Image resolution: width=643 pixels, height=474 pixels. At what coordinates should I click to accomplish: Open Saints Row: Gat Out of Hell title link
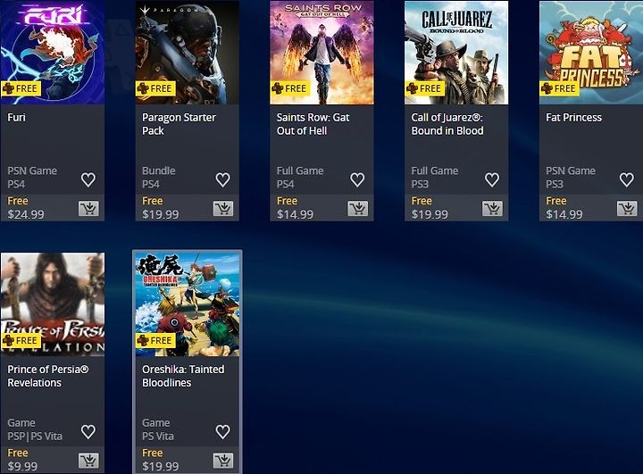[x=313, y=124]
